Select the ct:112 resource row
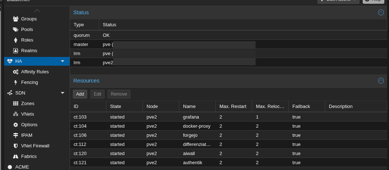This screenshot has height=170, width=389. (229, 144)
